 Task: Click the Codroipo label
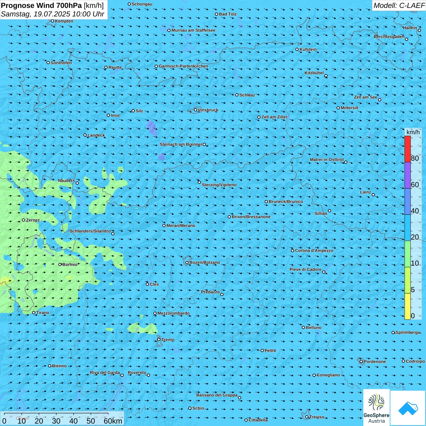[x=415, y=361]
